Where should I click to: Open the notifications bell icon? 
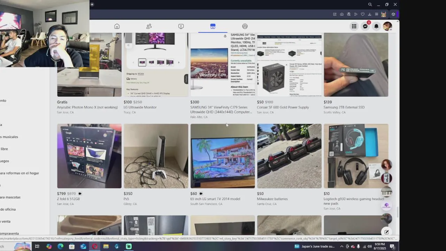pyautogui.click(x=376, y=26)
